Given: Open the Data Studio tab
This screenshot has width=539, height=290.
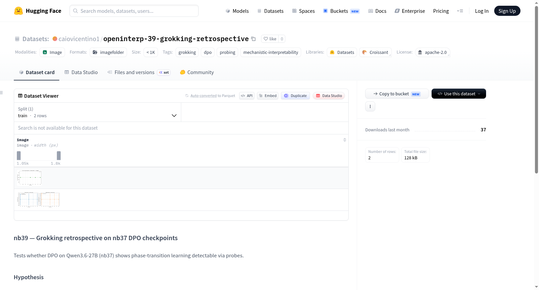Looking at the screenshot, I should [x=81, y=72].
